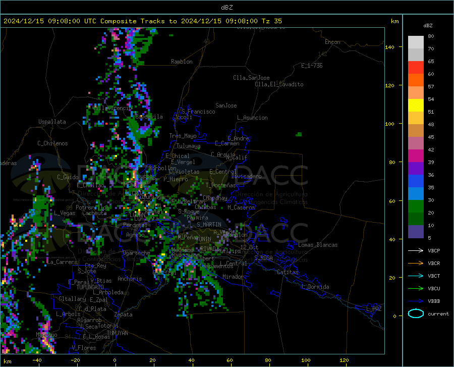Select the 80 dBZ light gray swatch

tap(416, 42)
